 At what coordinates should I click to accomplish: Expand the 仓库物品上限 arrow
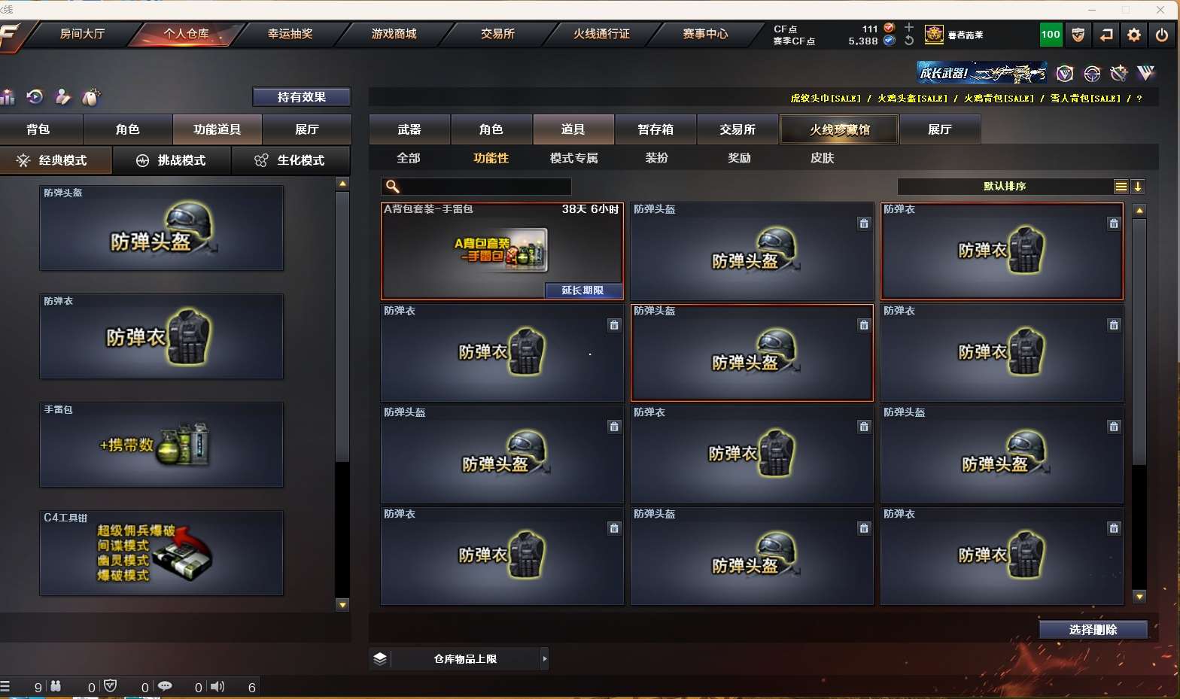545,659
